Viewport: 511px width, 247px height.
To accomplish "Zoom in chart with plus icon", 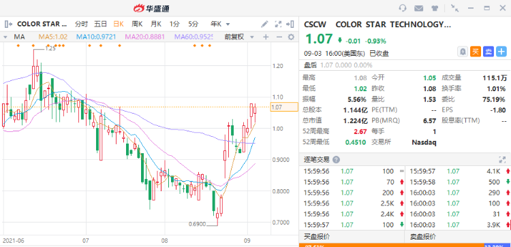I will click(266, 37).
